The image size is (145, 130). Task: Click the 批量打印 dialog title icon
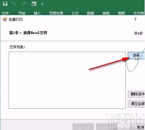click(x=5, y=19)
